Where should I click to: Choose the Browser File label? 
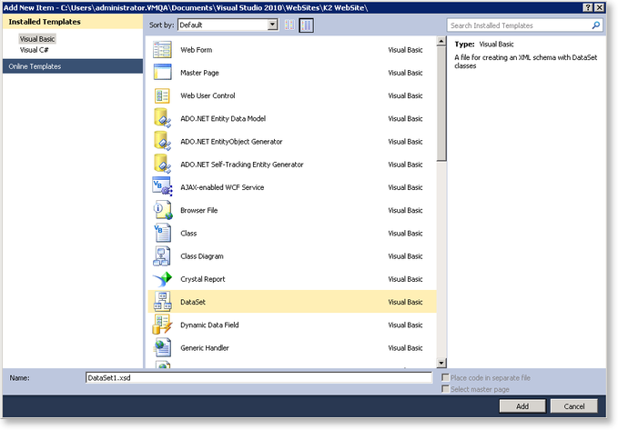[198, 210]
